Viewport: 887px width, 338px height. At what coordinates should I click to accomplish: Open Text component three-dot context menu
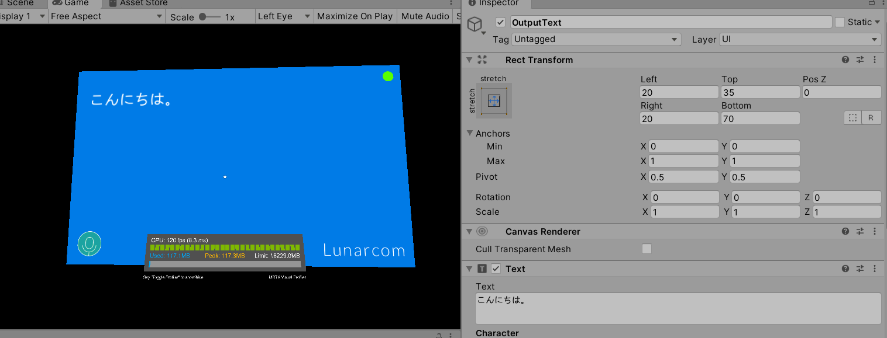(x=875, y=269)
